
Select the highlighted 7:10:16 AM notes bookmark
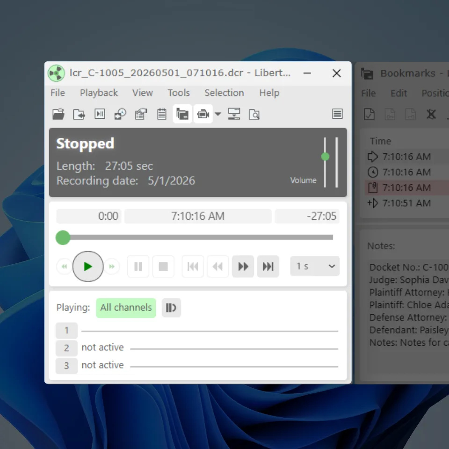[407, 188]
